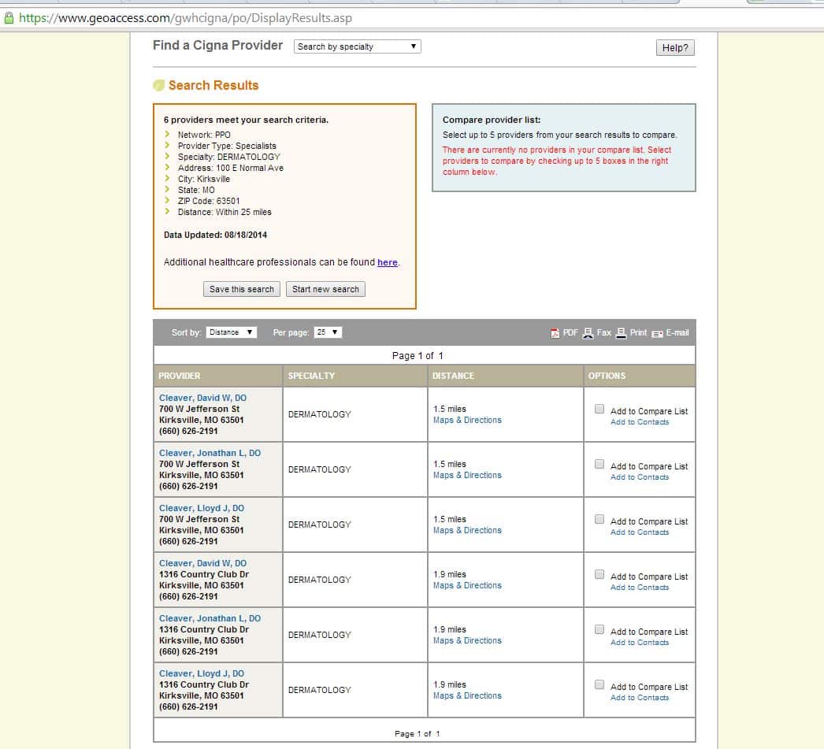The height and width of the screenshot is (749, 824).
Task: Check compare box for Jonathan Cleaver, Jefferson St
Action: [x=599, y=465]
